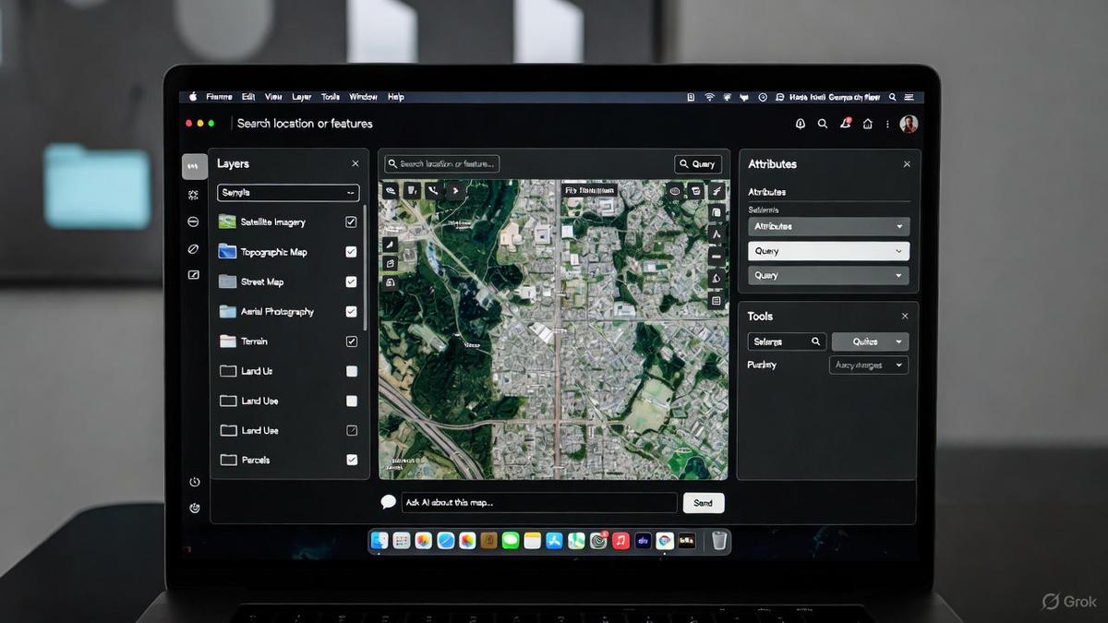Disable the Parcels layer checkbox
This screenshot has height=623, width=1108.
pos(351,460)
